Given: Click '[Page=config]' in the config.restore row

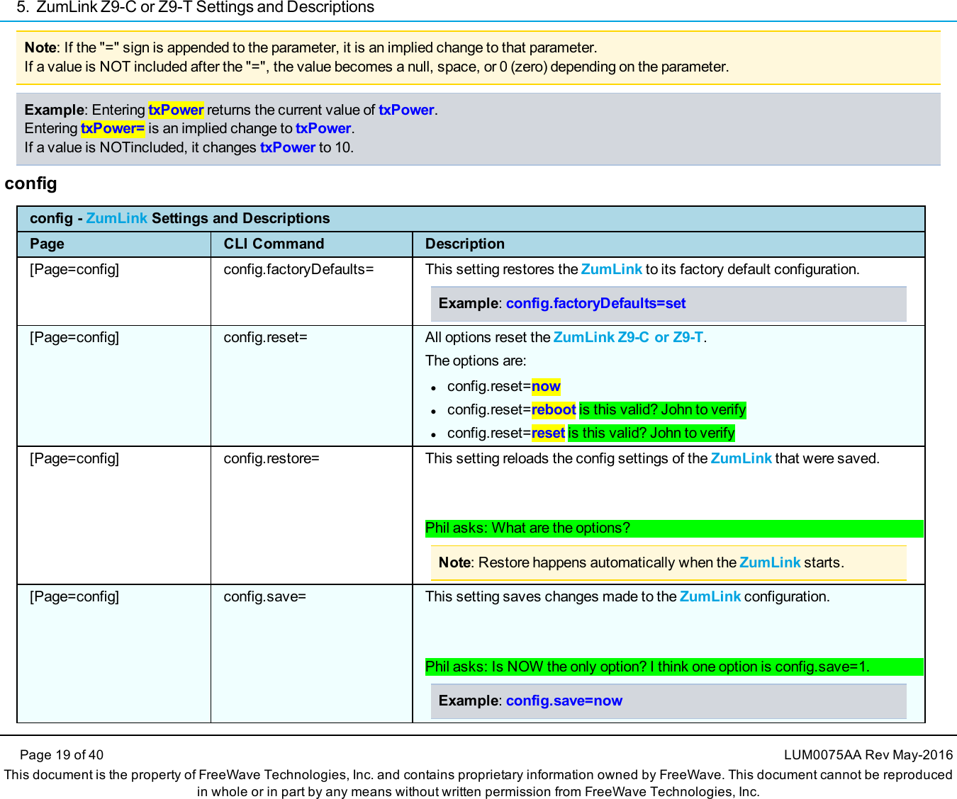Looking at the screenshot, I should [74, 458].
